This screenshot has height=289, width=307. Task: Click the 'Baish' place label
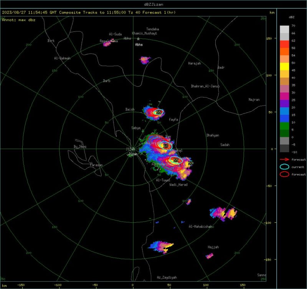130,110
